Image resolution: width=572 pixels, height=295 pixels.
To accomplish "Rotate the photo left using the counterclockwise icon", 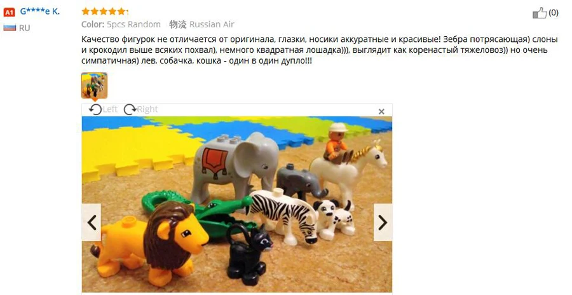I will (x=95, y=109).
